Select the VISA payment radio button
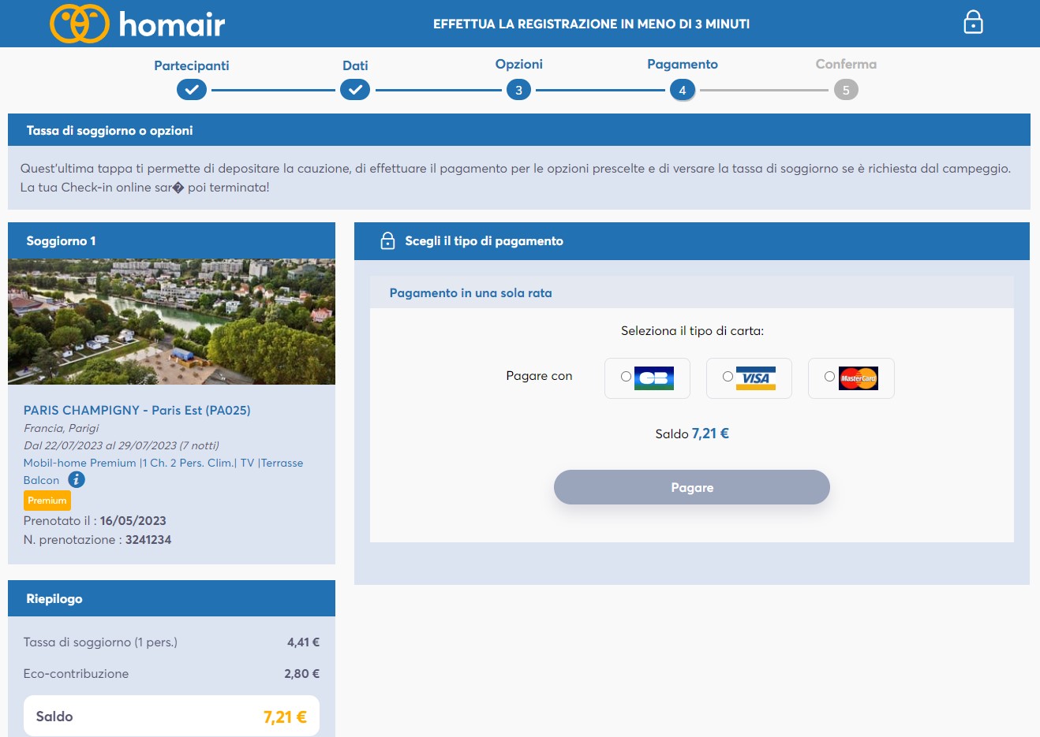Viewport: 1040px width, 737px height. click(x=729, y=378)
